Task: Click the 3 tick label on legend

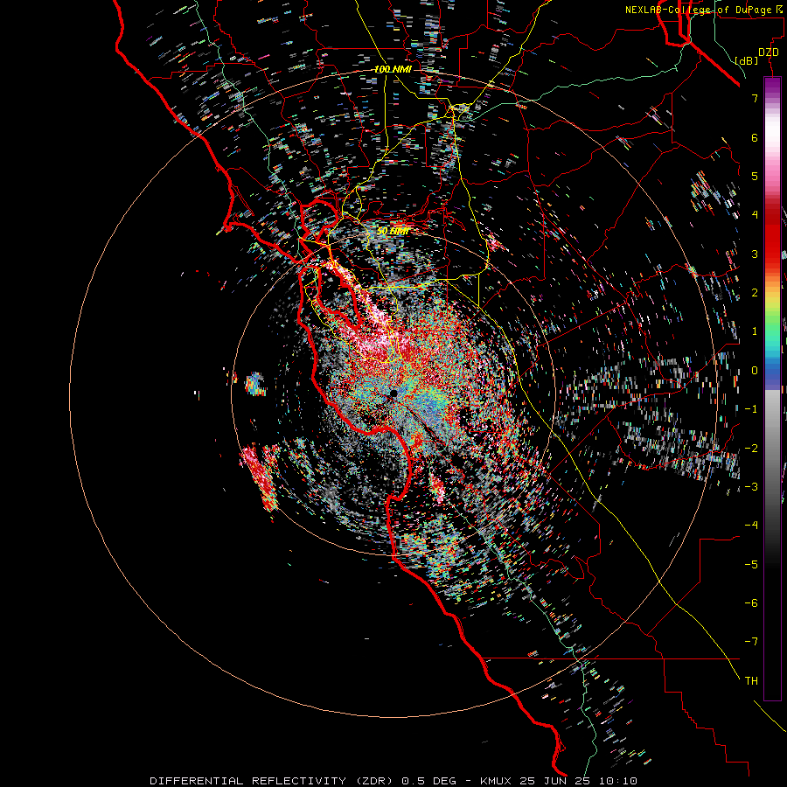Action: pyautogui.click(x=755, y=254)
